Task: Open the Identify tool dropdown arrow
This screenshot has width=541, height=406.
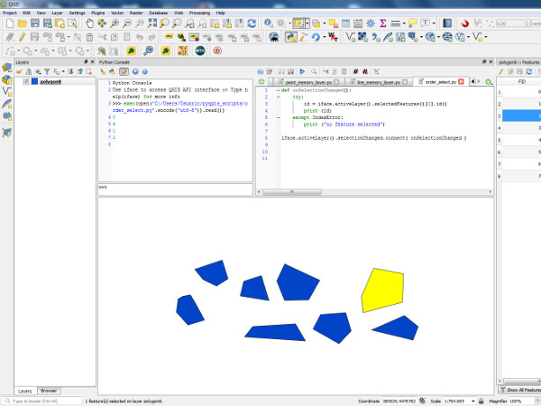Action: click(x=289, y=23)
